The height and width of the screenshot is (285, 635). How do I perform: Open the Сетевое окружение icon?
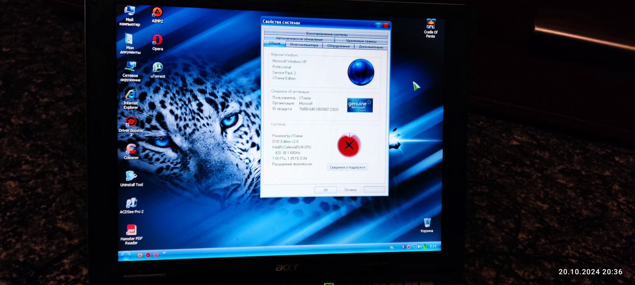coord(130,72)
